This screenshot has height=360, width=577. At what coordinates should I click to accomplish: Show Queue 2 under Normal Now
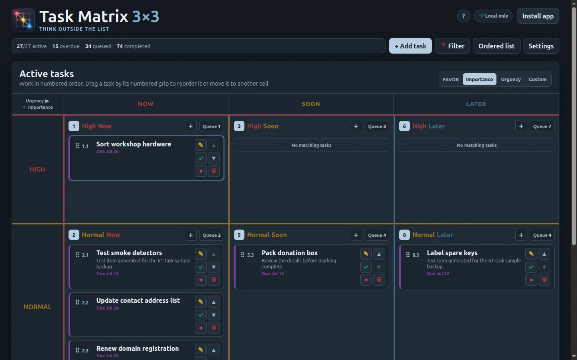pos(212,235)
